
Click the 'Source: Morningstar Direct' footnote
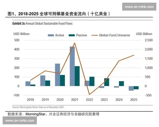pyautogui.click(x=38, y=107)
